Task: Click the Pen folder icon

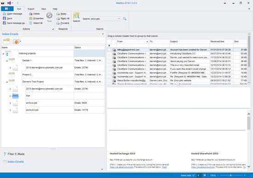Action: [15, 96]
